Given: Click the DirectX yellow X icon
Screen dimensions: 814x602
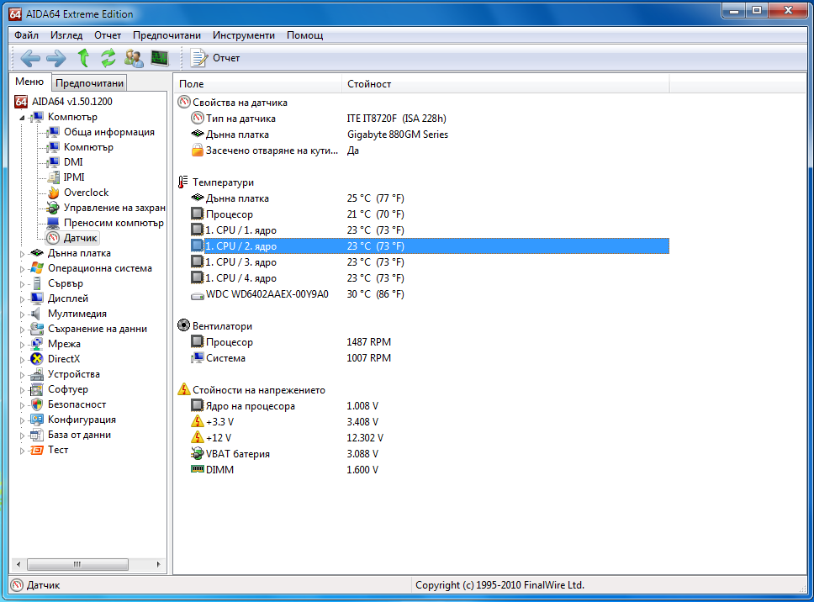Looking at the screenshot, I should tap(37, 359).
